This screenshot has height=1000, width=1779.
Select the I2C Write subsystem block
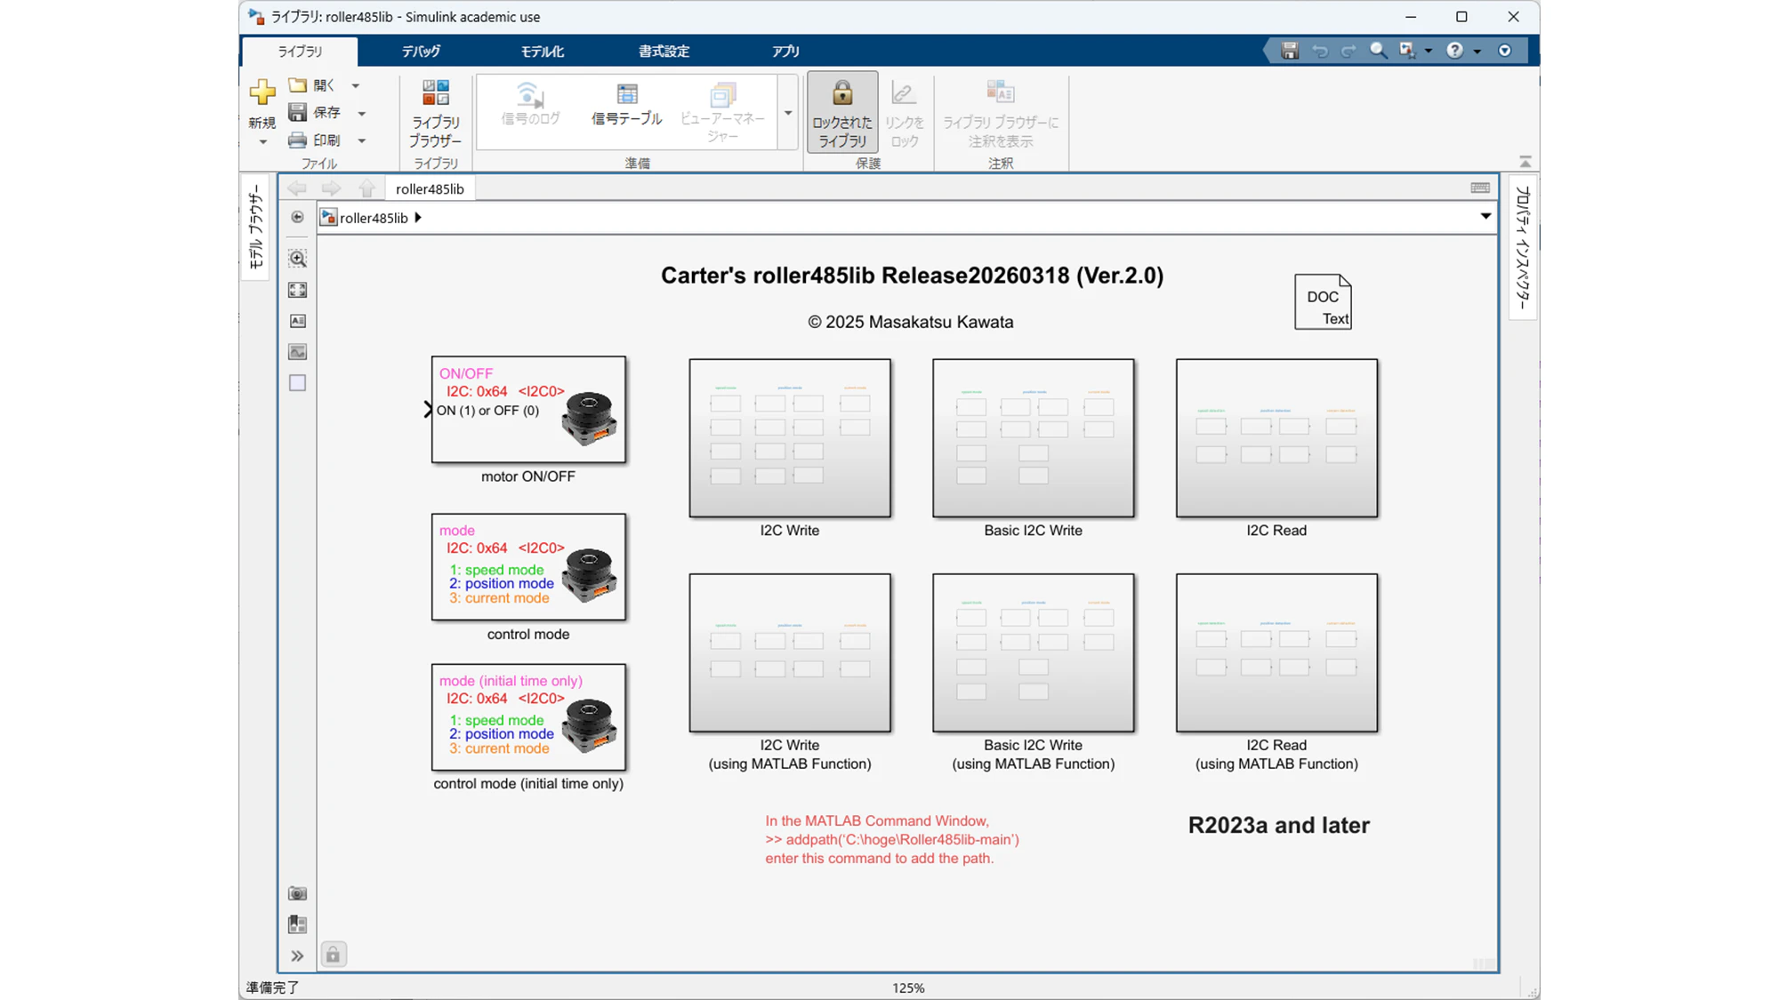click(x=790, y=438)
